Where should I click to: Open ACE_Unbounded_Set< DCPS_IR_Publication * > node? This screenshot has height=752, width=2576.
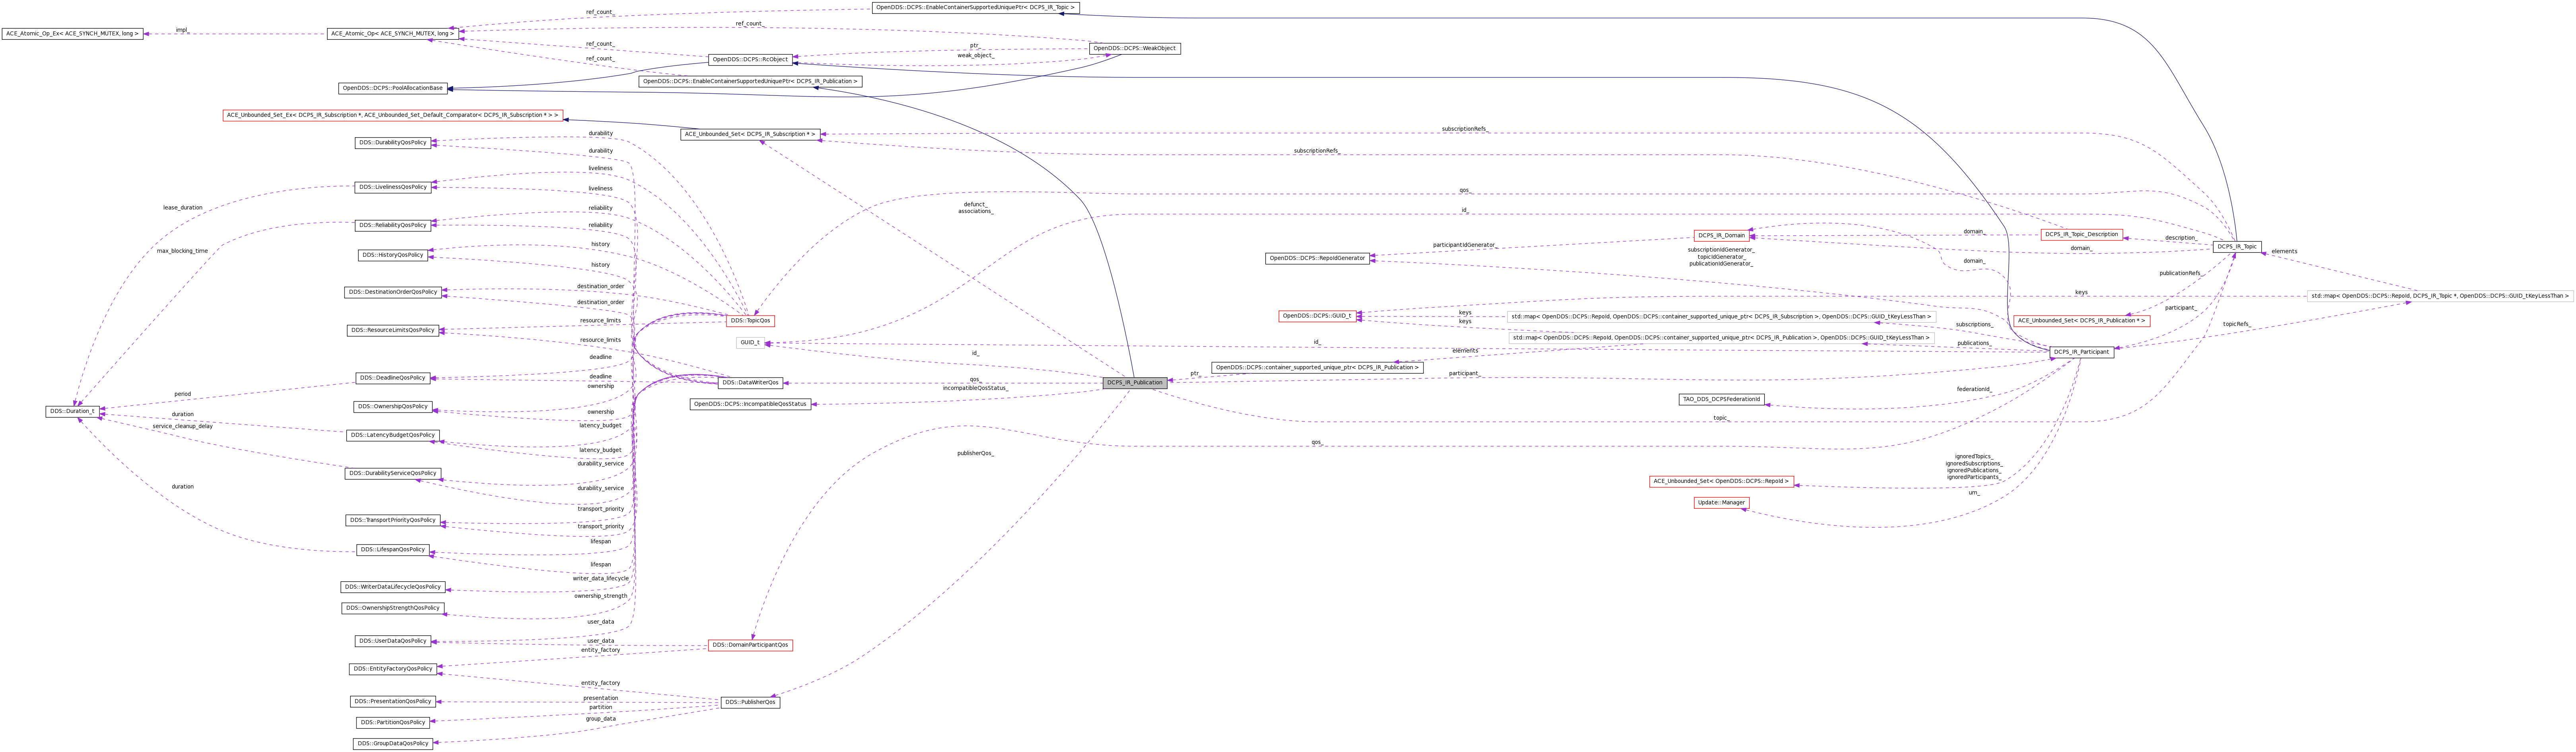[x=2081, y=322]
